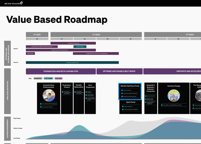Toggle the CUSTOMER key pill
Image resolution: width=201 pixels, height=144 pixels.
(x=48, y=78)
